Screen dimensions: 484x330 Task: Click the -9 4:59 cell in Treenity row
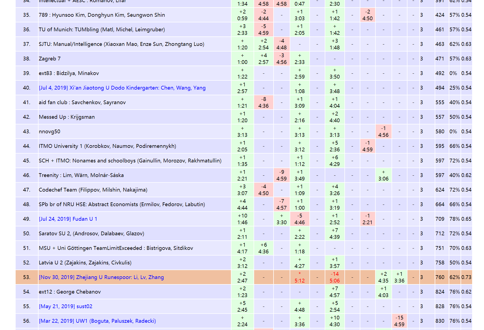pyautogui.click(x=281, y=175)
